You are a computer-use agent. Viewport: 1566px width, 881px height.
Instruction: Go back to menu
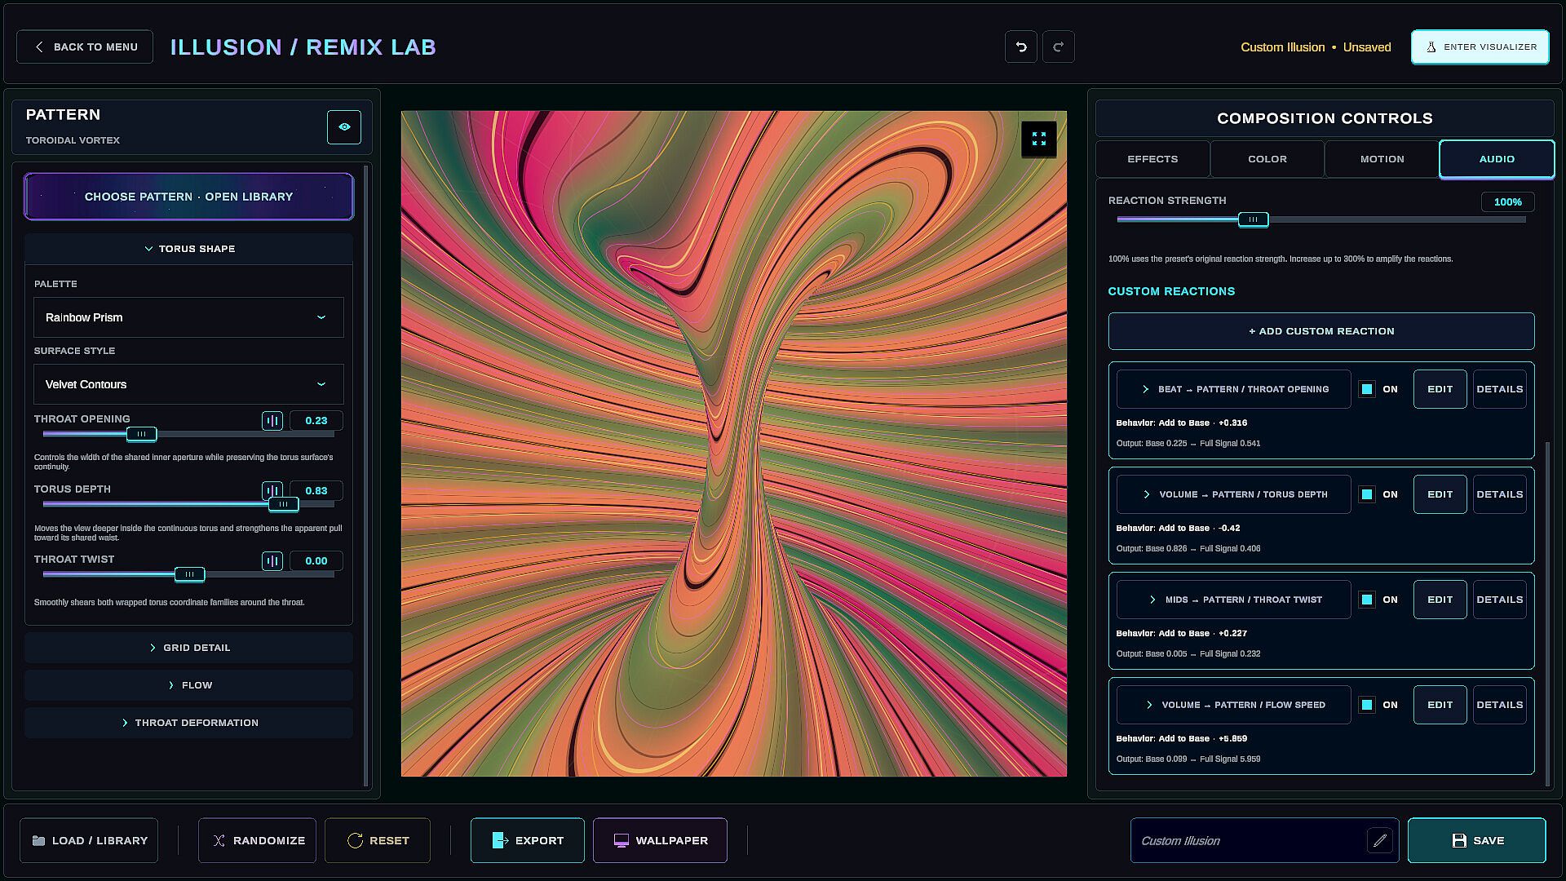(x=85, y=46)
